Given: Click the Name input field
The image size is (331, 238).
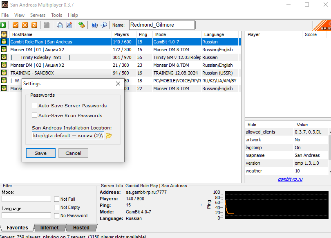Looking at the screenshot, I should 162,25.
